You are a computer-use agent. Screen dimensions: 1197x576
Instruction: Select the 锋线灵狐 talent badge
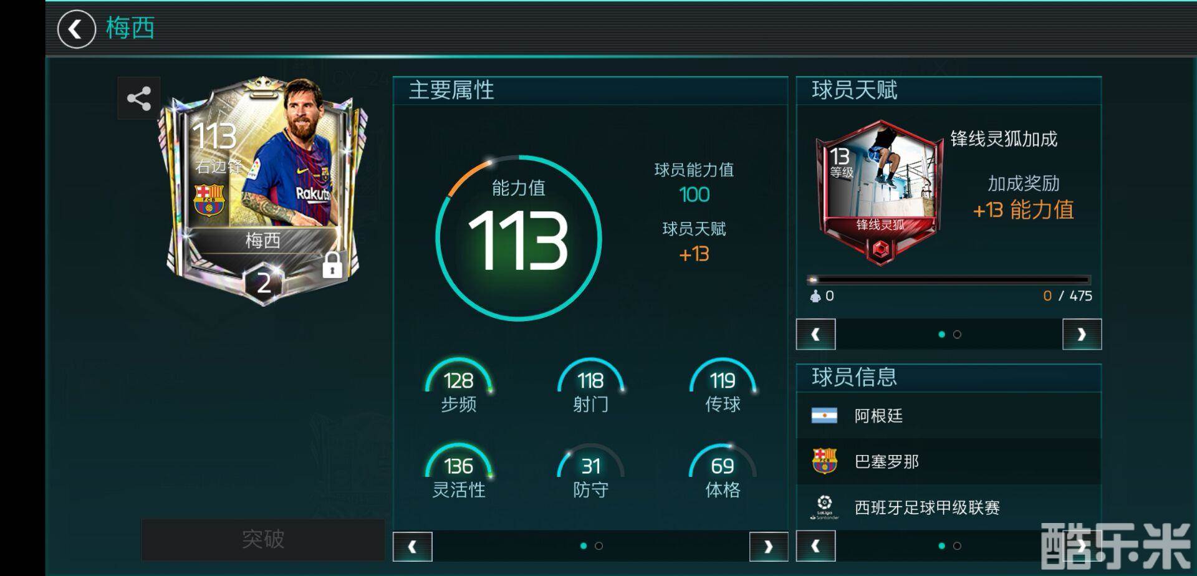[x=879, y=192]
